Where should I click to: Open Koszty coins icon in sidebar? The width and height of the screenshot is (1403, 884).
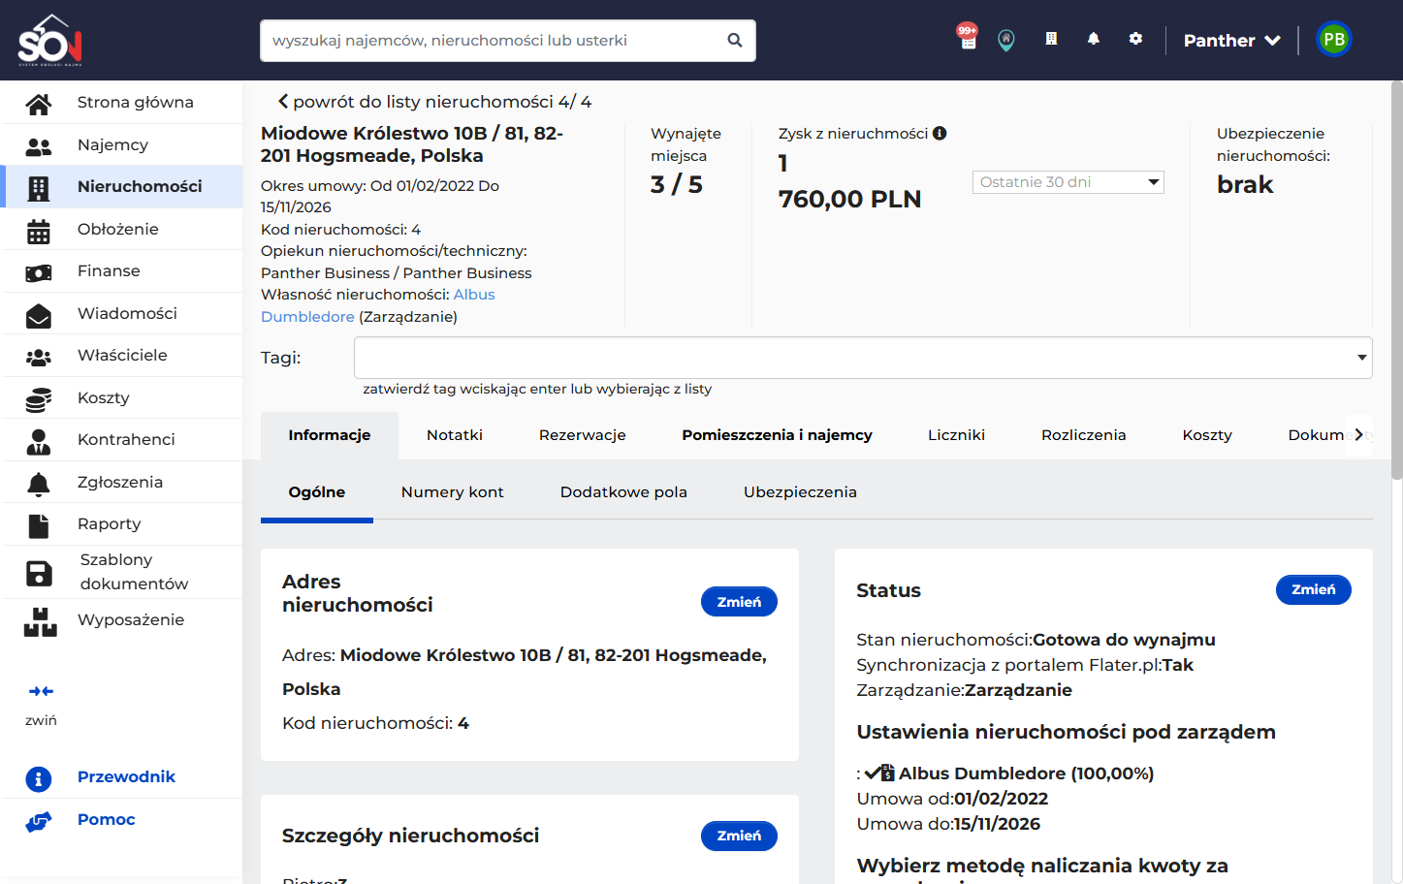click(x=39, y=398)
